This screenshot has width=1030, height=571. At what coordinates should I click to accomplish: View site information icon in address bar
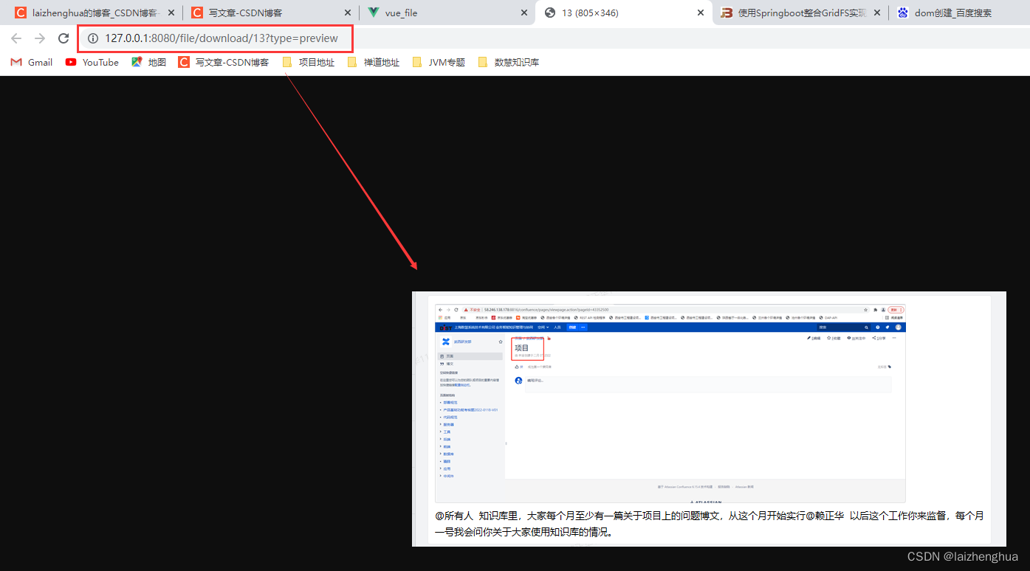coord(93,38)
